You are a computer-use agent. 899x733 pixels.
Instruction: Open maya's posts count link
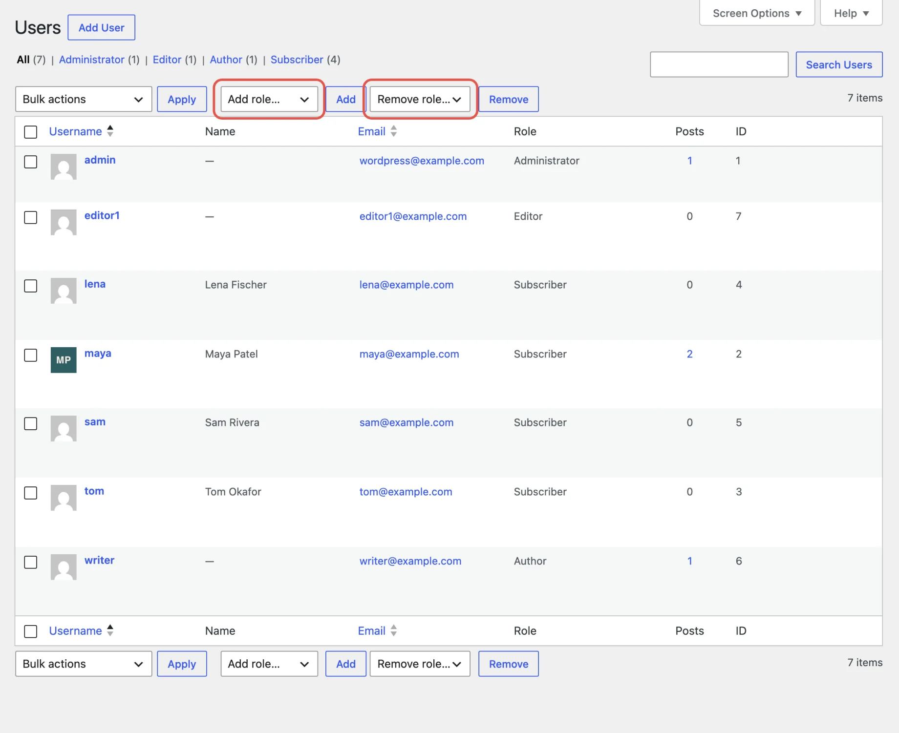(689, 354)
